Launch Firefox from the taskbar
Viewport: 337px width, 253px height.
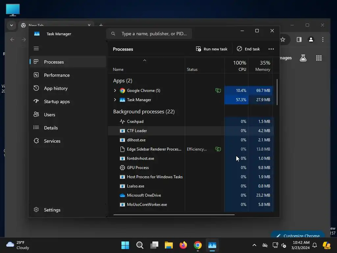coord(183,245)
